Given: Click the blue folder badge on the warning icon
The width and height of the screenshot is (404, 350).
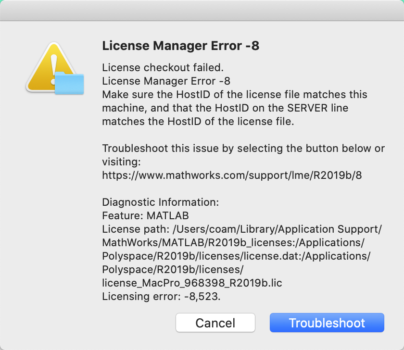Looking at the screenshot, I should click(69, 84).
